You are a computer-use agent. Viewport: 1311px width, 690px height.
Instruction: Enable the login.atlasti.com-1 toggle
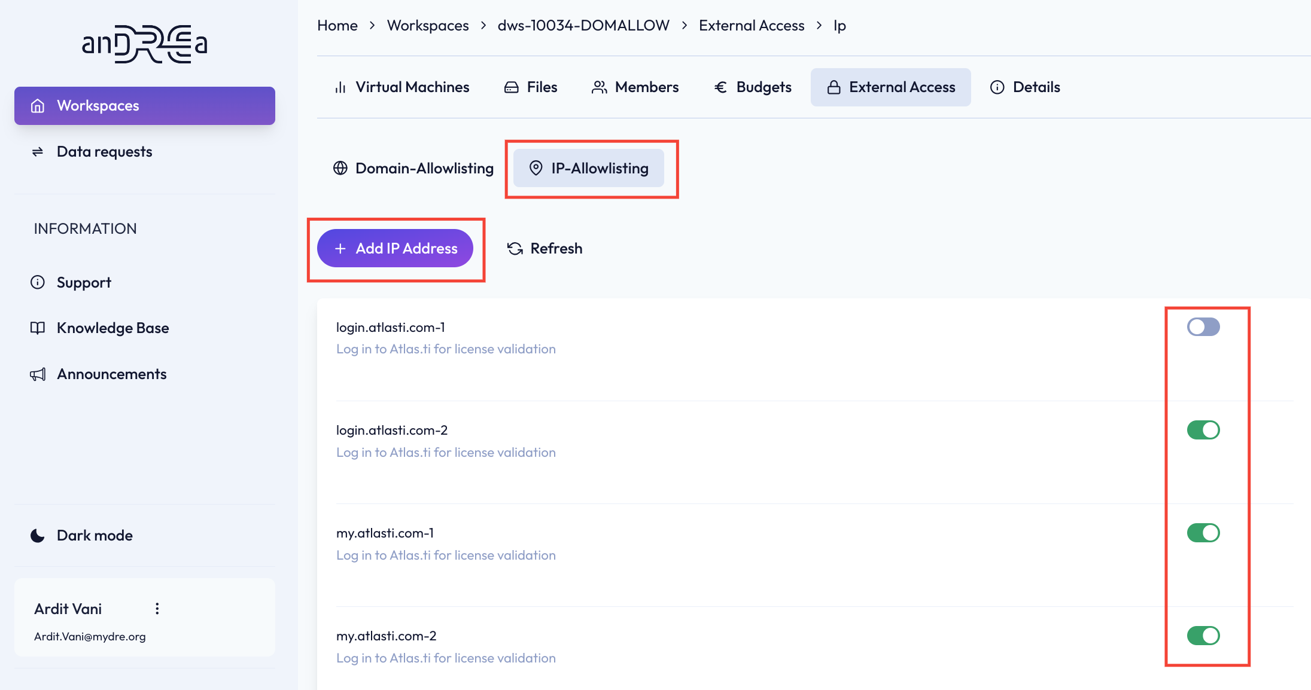[1203, 327]
